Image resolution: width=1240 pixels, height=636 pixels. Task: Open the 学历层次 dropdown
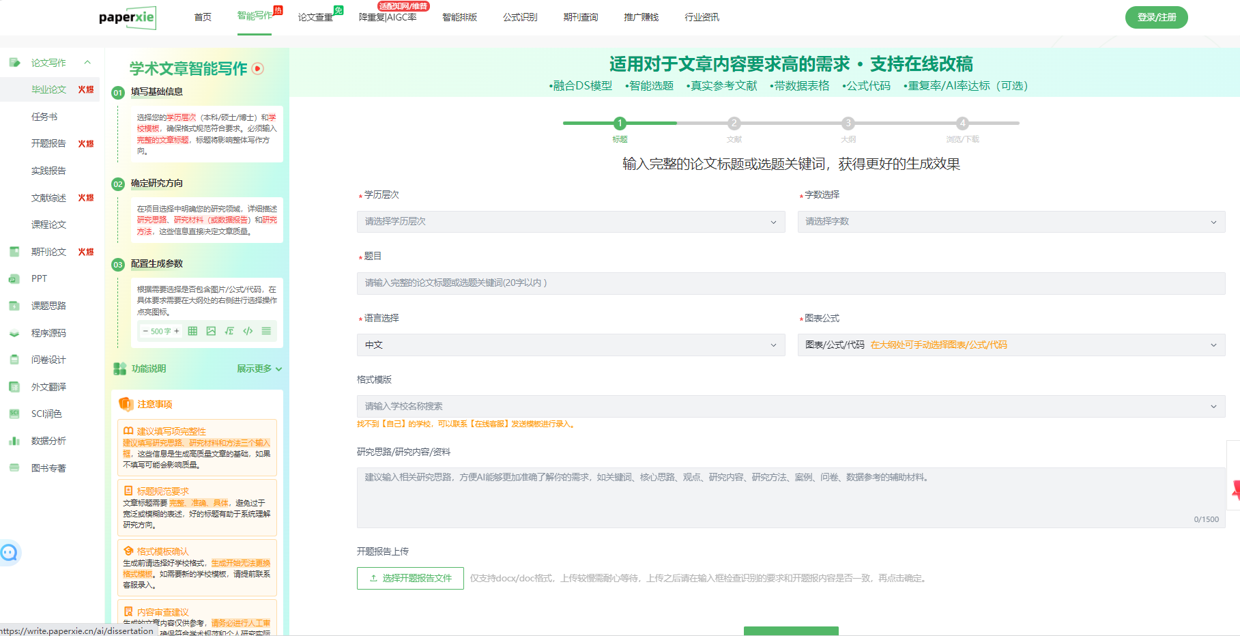point(571,222)
